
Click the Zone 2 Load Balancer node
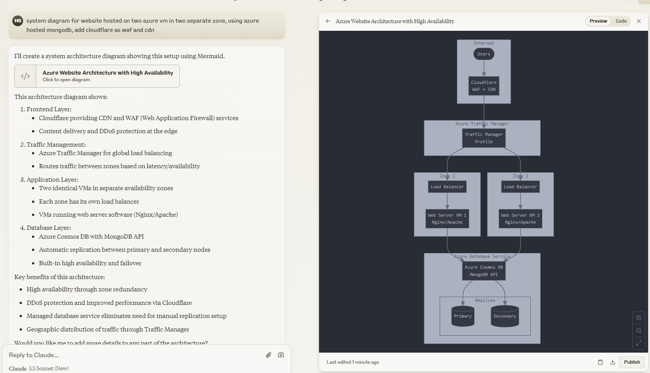pos(520,187)
